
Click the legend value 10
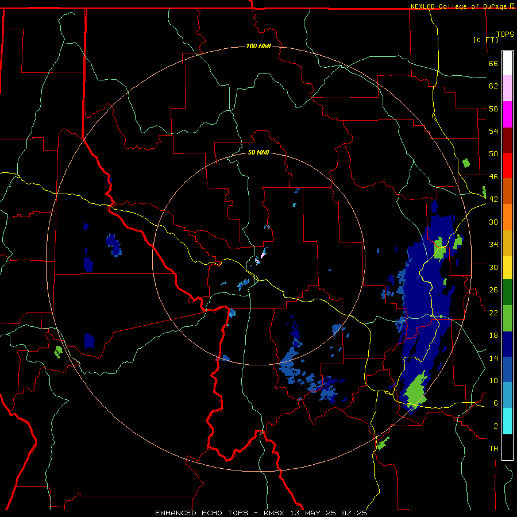coord(493,381)
